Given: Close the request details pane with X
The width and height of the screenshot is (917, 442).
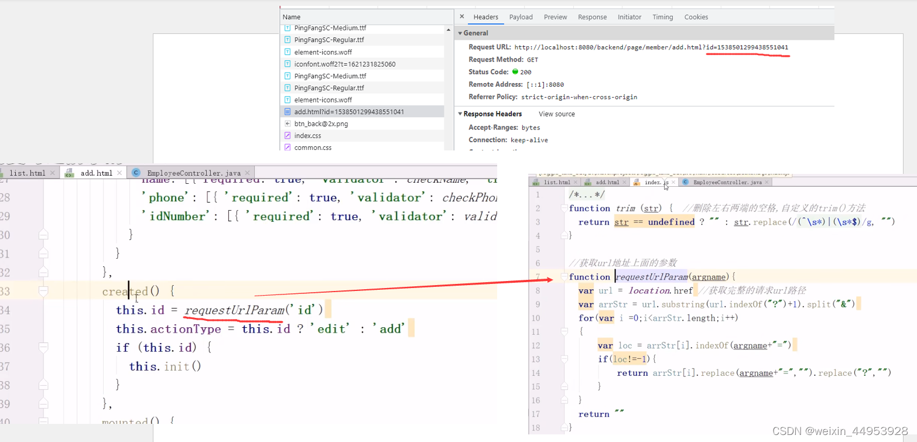Looking at the screenshot, I should pyautogui.click(x=462, y=17).
